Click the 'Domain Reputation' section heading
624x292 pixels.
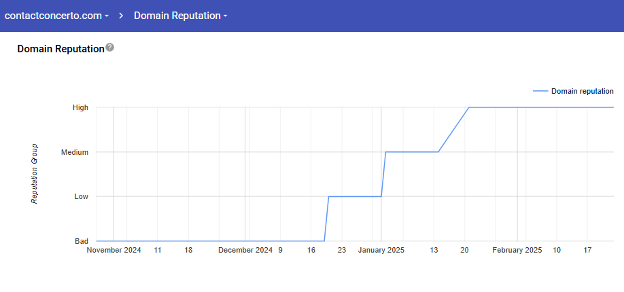click(60, 49)
